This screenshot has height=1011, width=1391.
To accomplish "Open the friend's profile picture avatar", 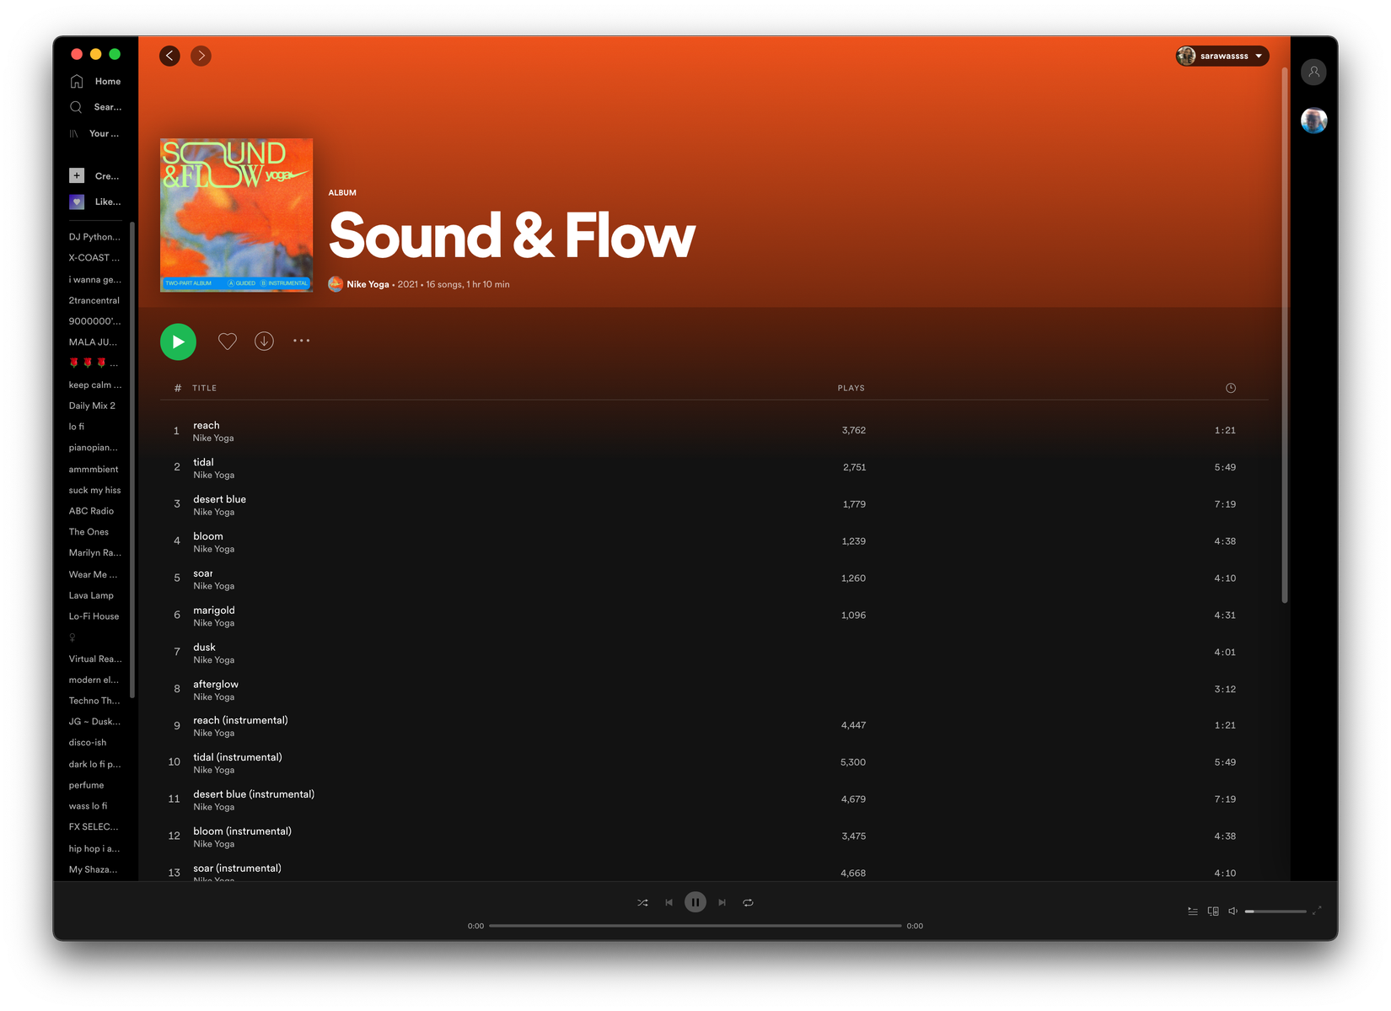I will (1313, 121).
